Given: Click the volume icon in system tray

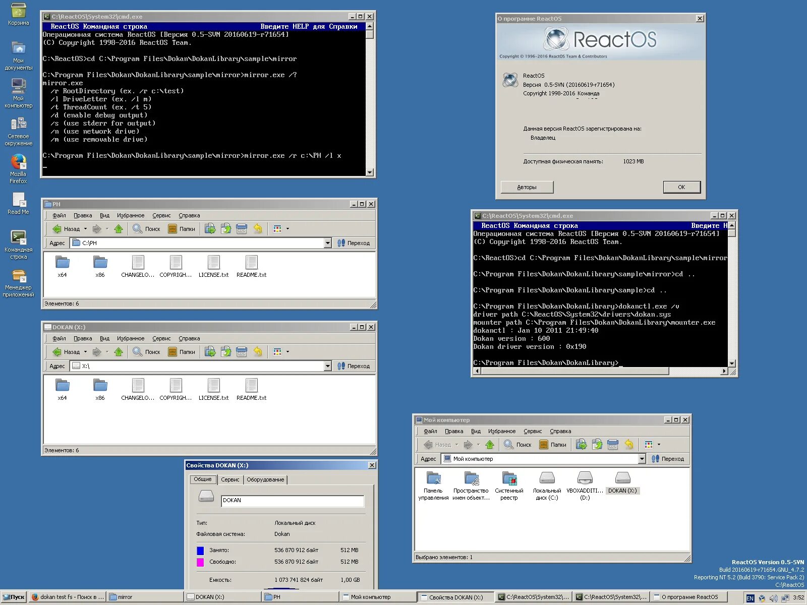Looking at the screenshot, I should pos(773,598).
